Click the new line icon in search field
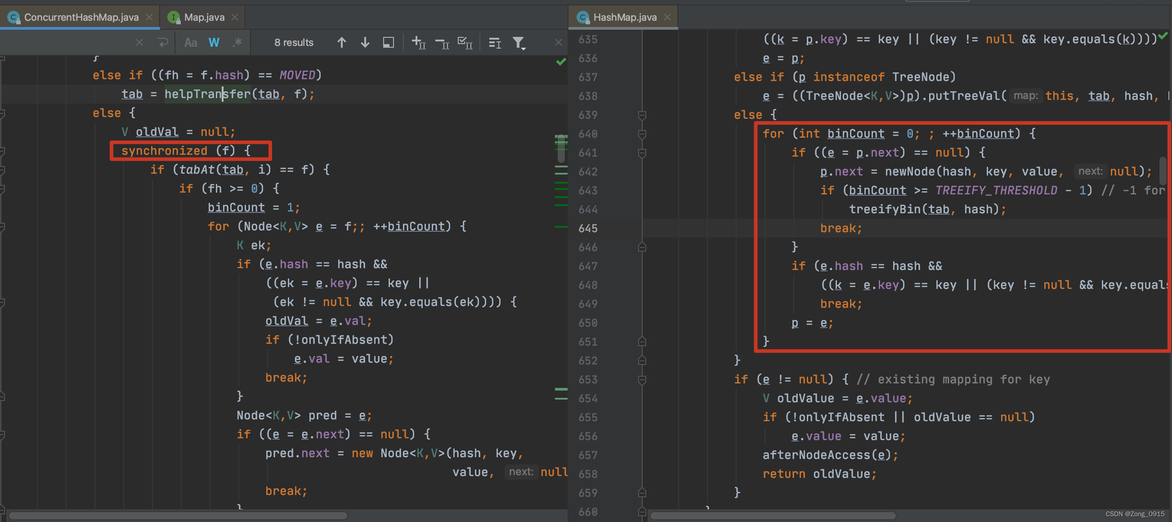This screenshot has width=1172, height=522. pyautogui.click(x=162, y=43)
